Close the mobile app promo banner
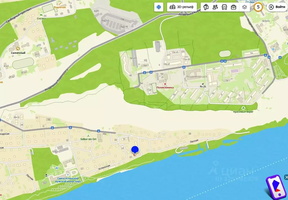The height and width of the screenshot is (200, 288). pyautogui.click(x=286, y=177)
